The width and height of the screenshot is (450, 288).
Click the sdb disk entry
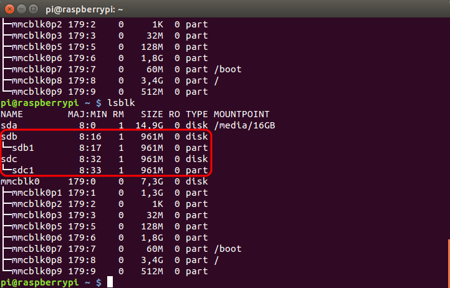[x=9, y=137]
